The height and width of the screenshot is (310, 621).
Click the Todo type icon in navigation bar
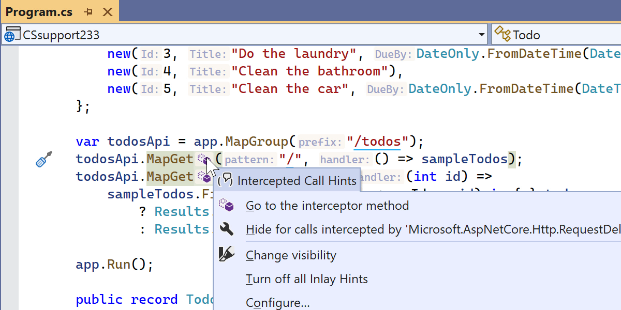(x=502, y=35)
